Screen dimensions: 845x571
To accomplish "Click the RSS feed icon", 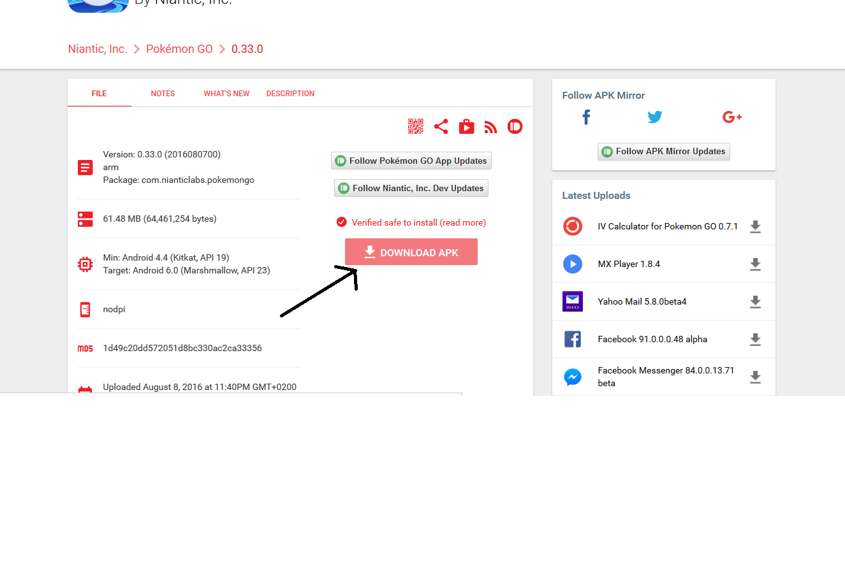I will pyautogui.click(x=490, y=127).
